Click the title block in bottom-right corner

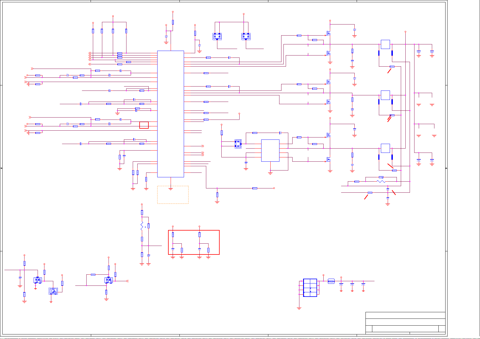click(x=405, y=323)
